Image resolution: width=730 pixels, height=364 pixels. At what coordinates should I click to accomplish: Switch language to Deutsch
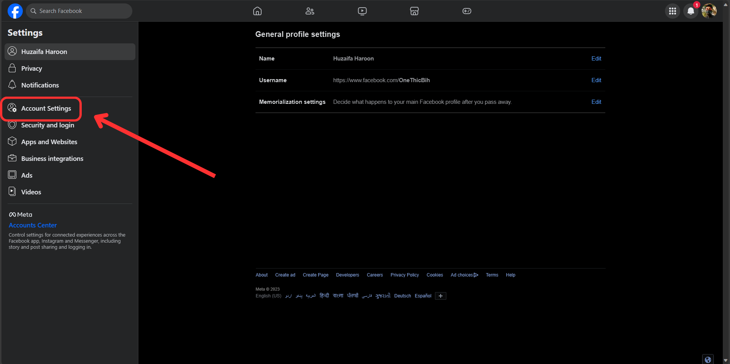[403, 296]
